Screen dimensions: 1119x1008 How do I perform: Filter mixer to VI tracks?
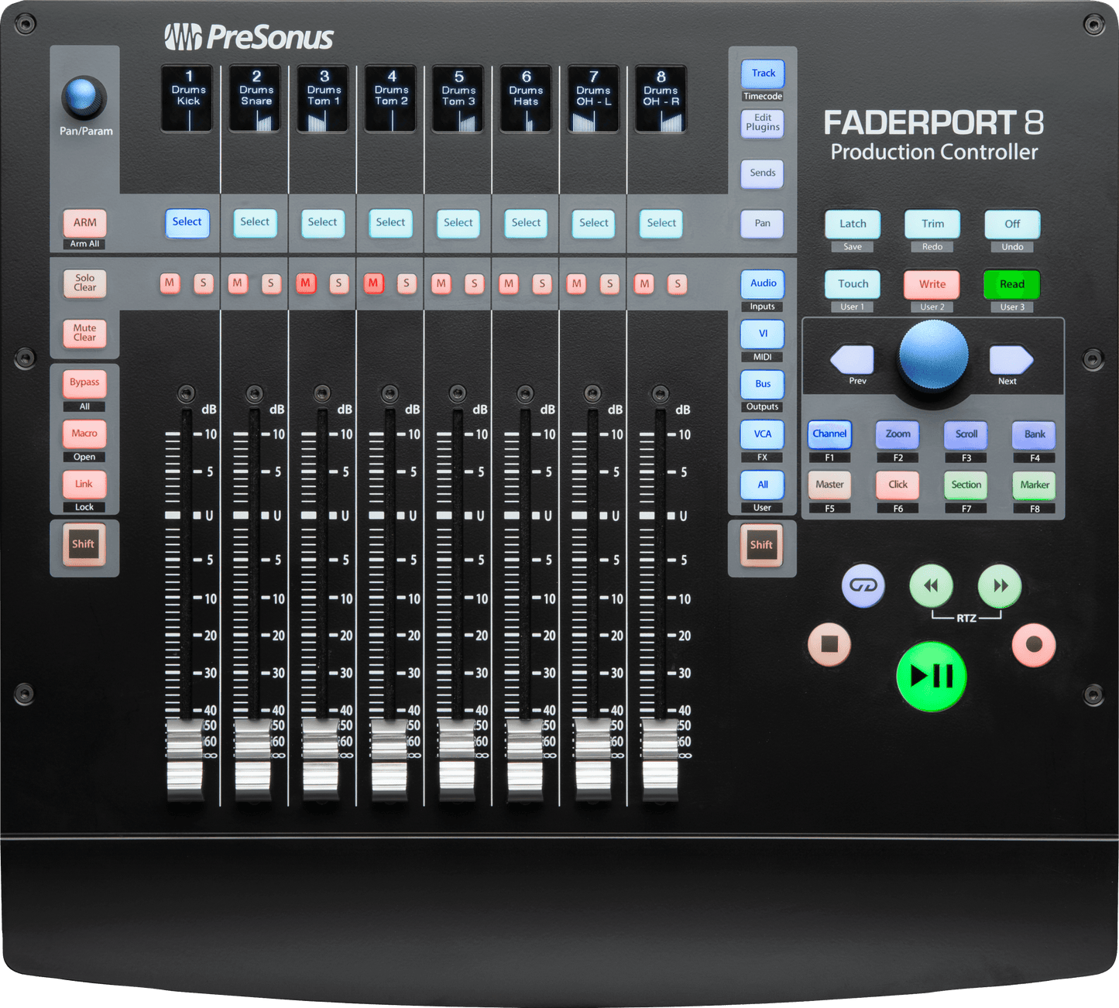[763, 334]
